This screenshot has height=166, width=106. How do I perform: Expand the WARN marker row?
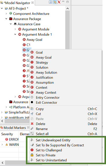(2, 145)
